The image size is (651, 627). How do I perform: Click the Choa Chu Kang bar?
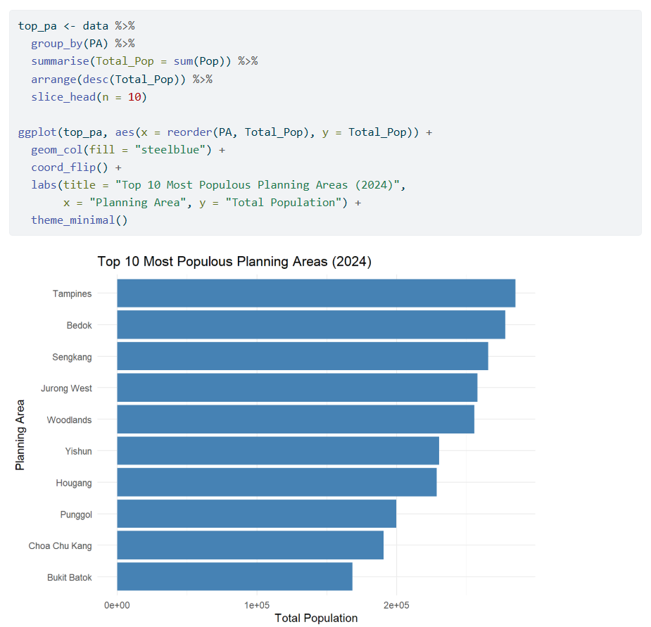pyautogui.click(x=250, y=545)
